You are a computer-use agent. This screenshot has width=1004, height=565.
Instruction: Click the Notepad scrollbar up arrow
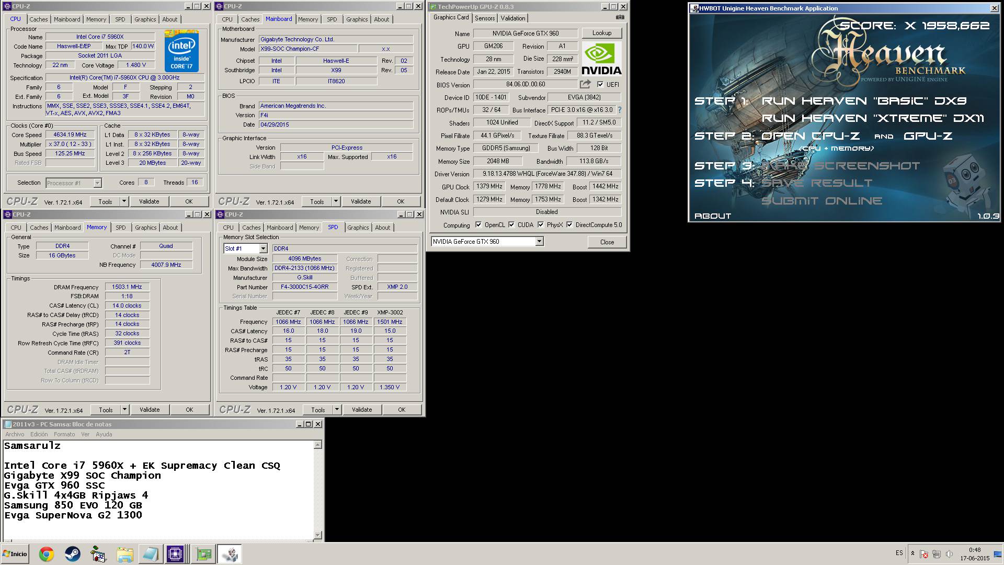(317, 445)
